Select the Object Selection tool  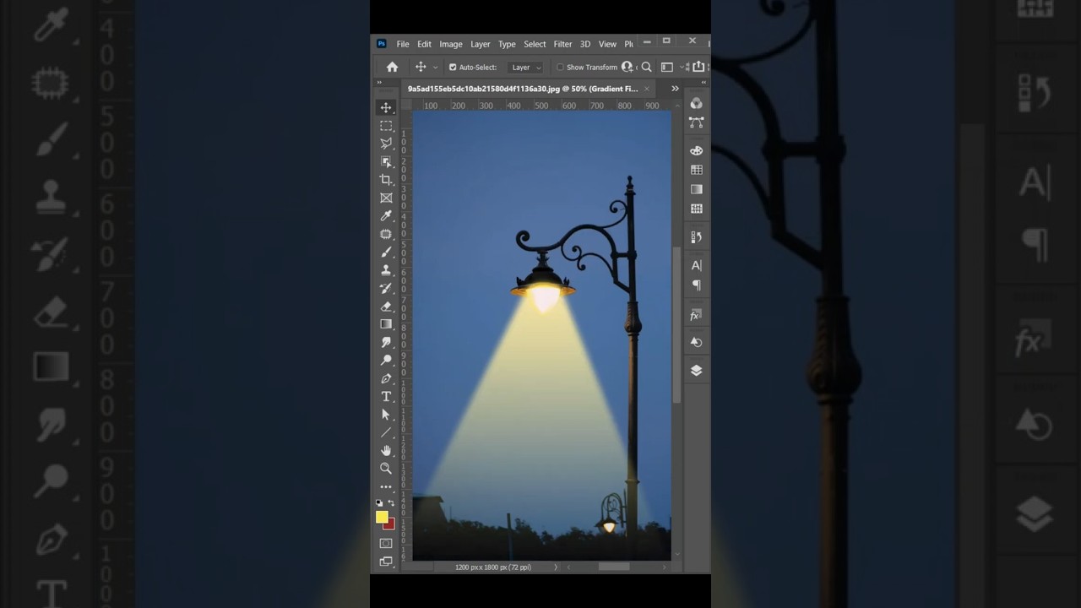pyautogui.click(x=386, y=161)
